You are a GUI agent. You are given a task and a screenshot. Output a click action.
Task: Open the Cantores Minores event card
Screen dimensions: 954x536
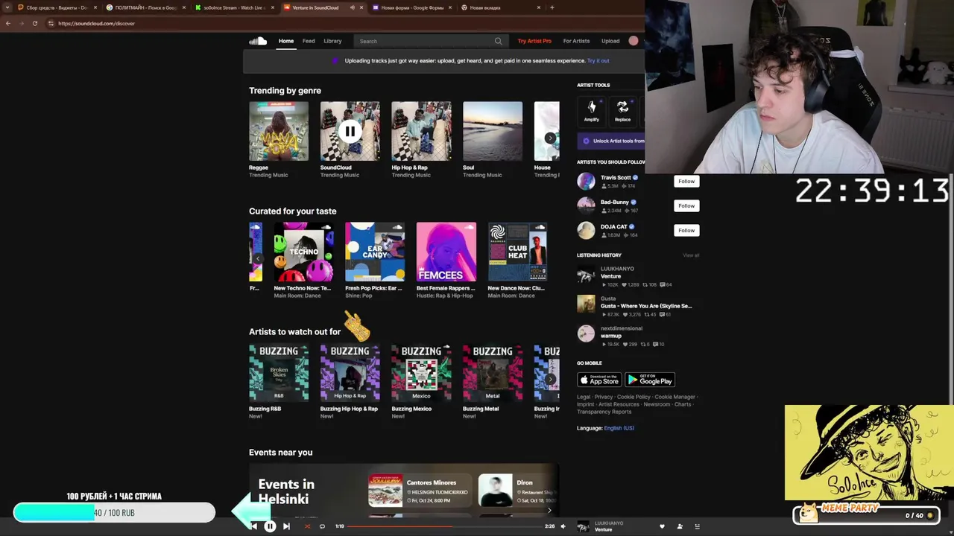click(x=419, y=490)
